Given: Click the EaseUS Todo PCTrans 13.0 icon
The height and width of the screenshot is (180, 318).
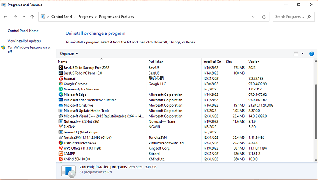Looking at the screenshot, I should point(60,73).
